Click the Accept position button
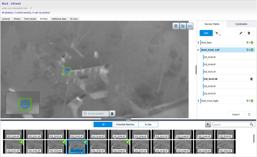257x157 pixels. click(x=95, y=113)
